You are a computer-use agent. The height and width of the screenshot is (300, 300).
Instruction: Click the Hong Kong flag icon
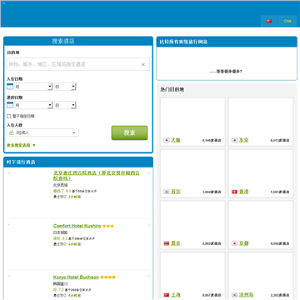click(234, 192)
